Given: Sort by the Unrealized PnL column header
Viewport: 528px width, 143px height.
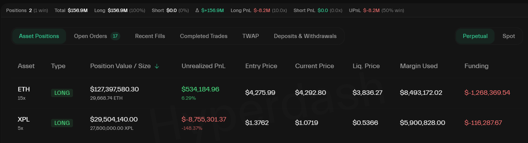Looking at the screenshot, I should [203, 66].
